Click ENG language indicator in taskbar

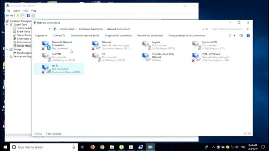[x=243, y=147]
